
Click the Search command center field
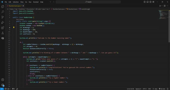click(x=88, y=2)
